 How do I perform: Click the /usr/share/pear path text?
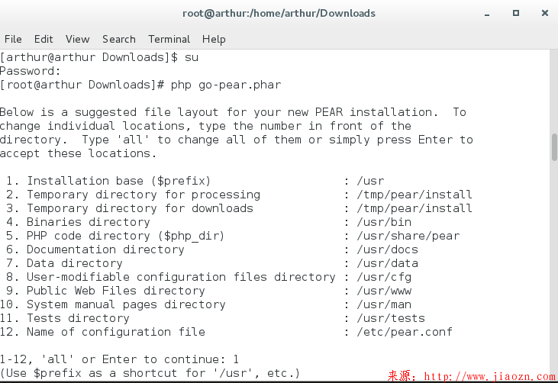point(408,236)
